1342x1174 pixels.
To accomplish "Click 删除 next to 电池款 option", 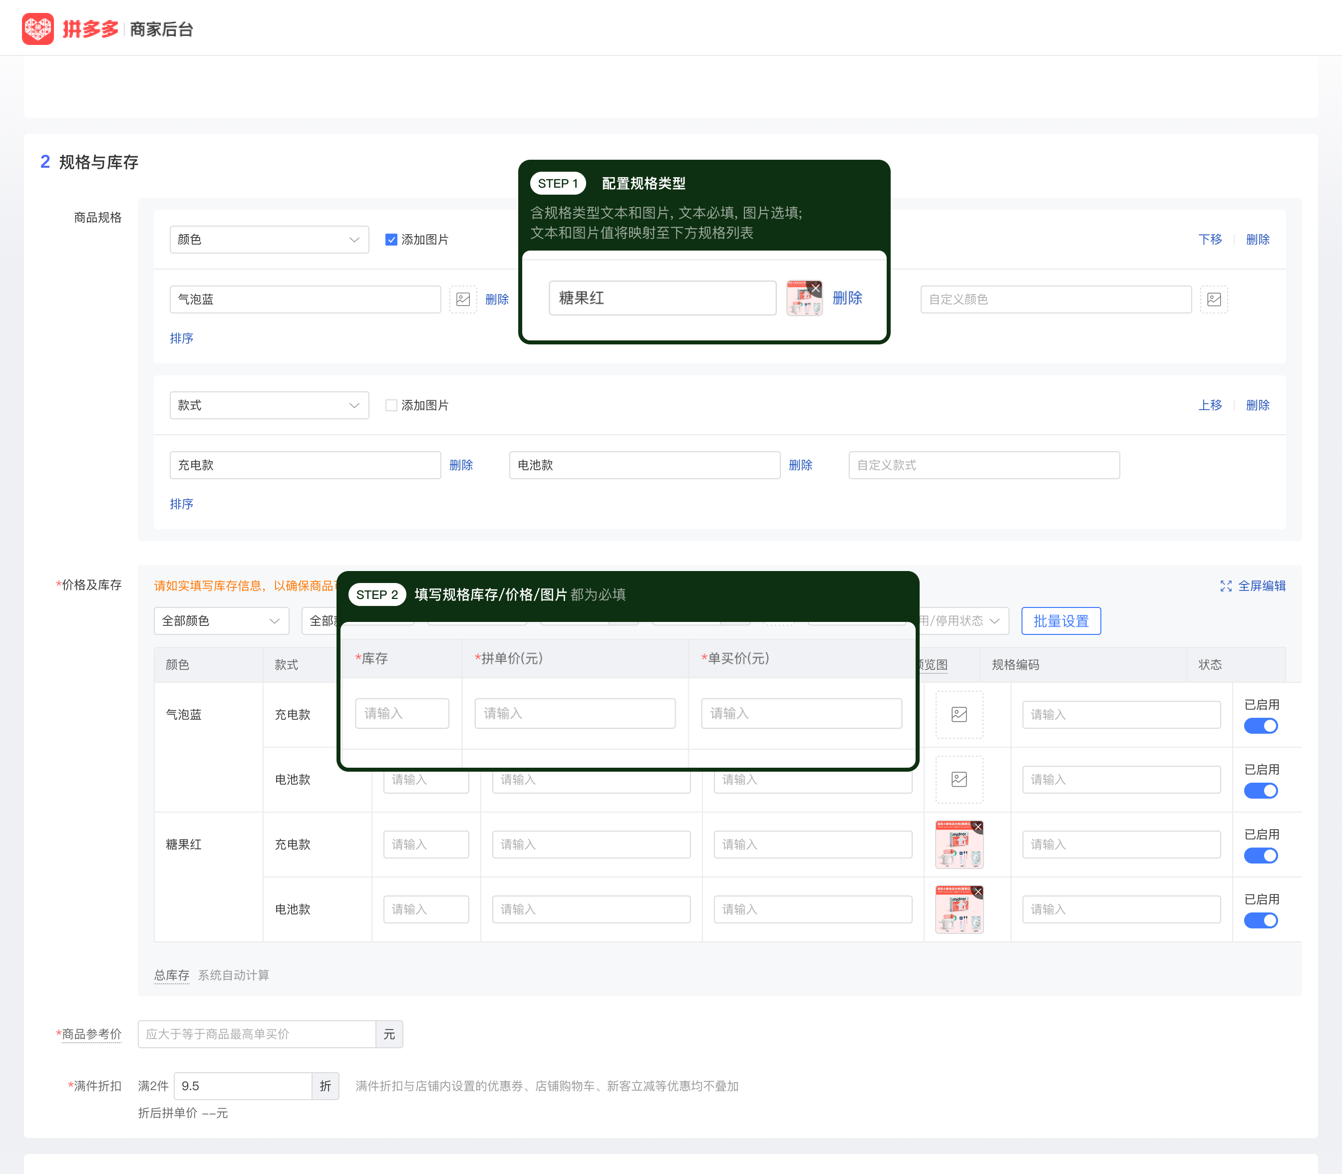I will 800,465.
